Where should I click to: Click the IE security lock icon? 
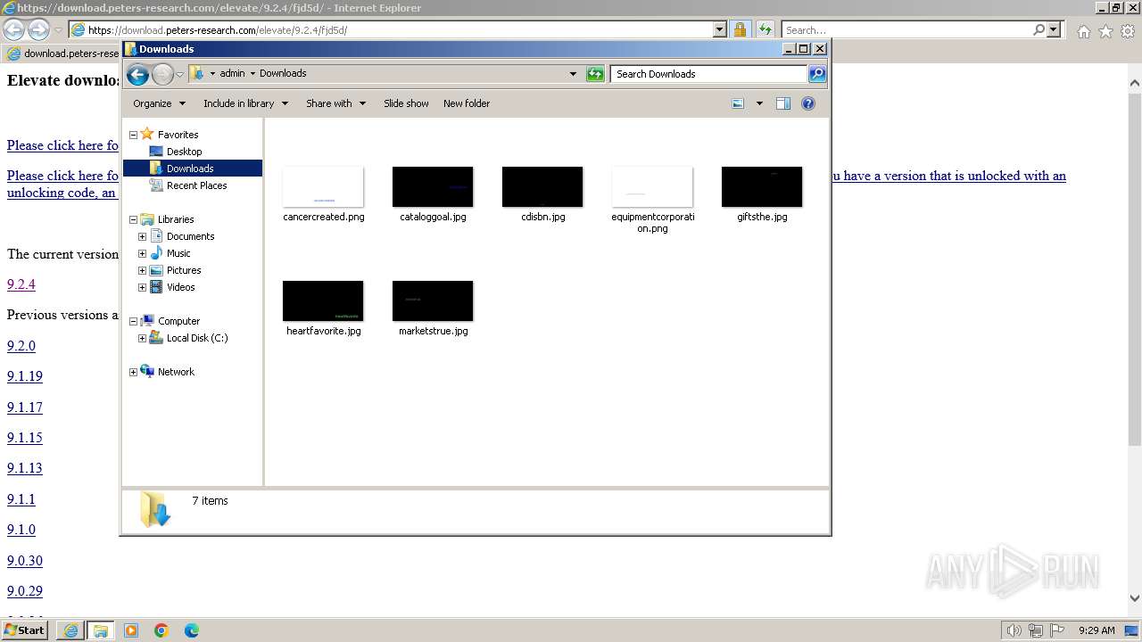coord(740,29)
